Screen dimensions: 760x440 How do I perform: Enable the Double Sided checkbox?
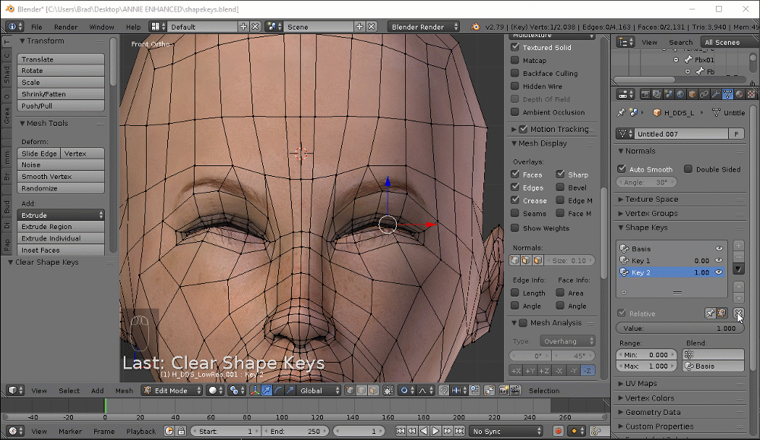click(689, 169)
